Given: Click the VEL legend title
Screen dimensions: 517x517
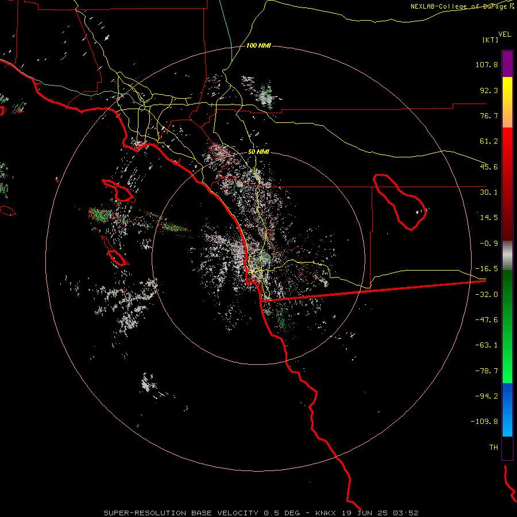Looking at the screenshot, I should click(x=505, y=34).
